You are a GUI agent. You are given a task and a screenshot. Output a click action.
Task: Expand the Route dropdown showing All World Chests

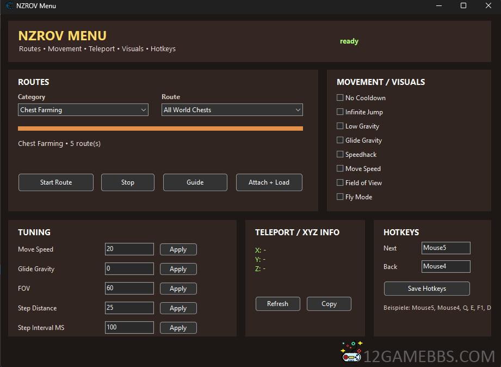pyautogui.click(x=232, y=110)
